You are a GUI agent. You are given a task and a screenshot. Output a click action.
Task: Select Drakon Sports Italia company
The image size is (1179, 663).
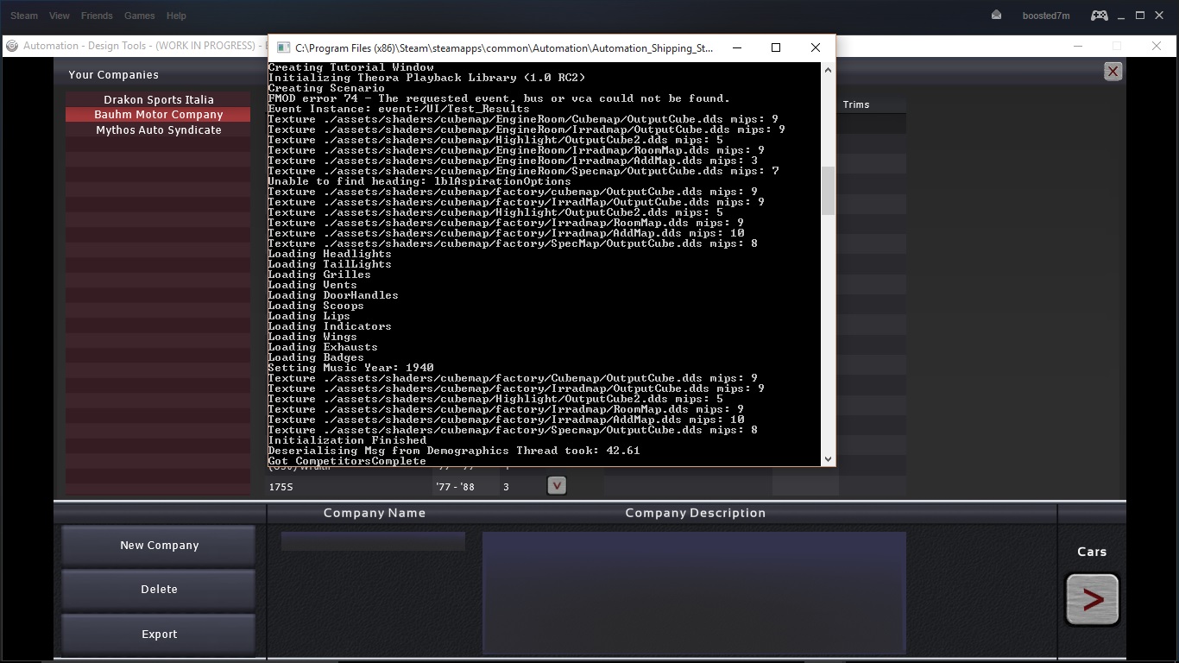(x=159, y=99)
